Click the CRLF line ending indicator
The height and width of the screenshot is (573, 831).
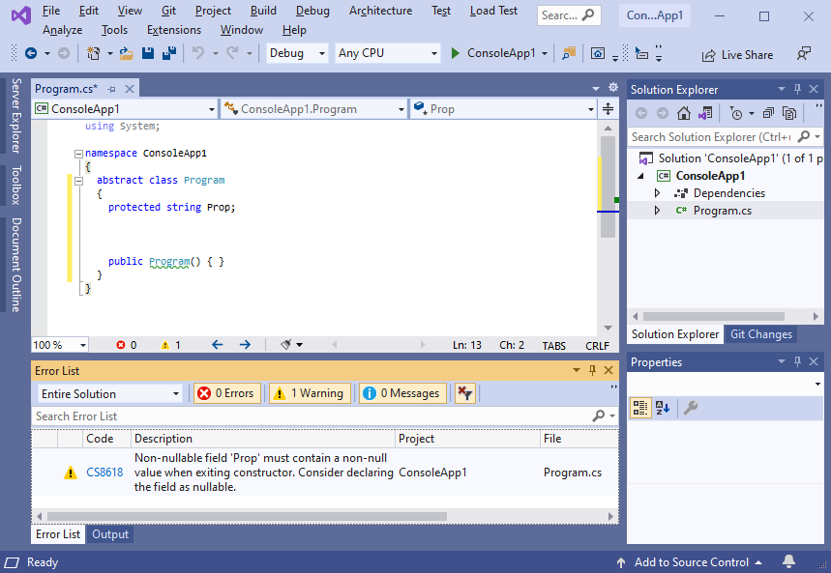click(597, 345)
